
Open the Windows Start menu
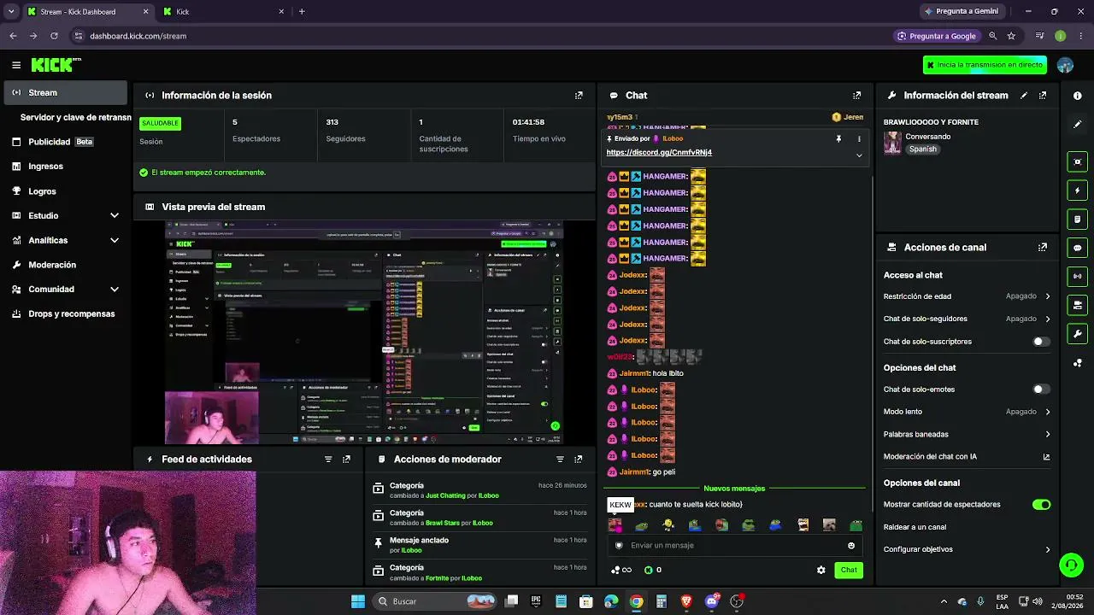[358, 601]
